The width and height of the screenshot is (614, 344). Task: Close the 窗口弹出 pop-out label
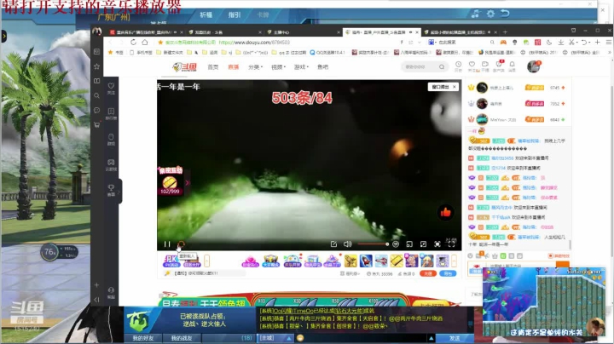pyautogui.click(x=455, y=87)
